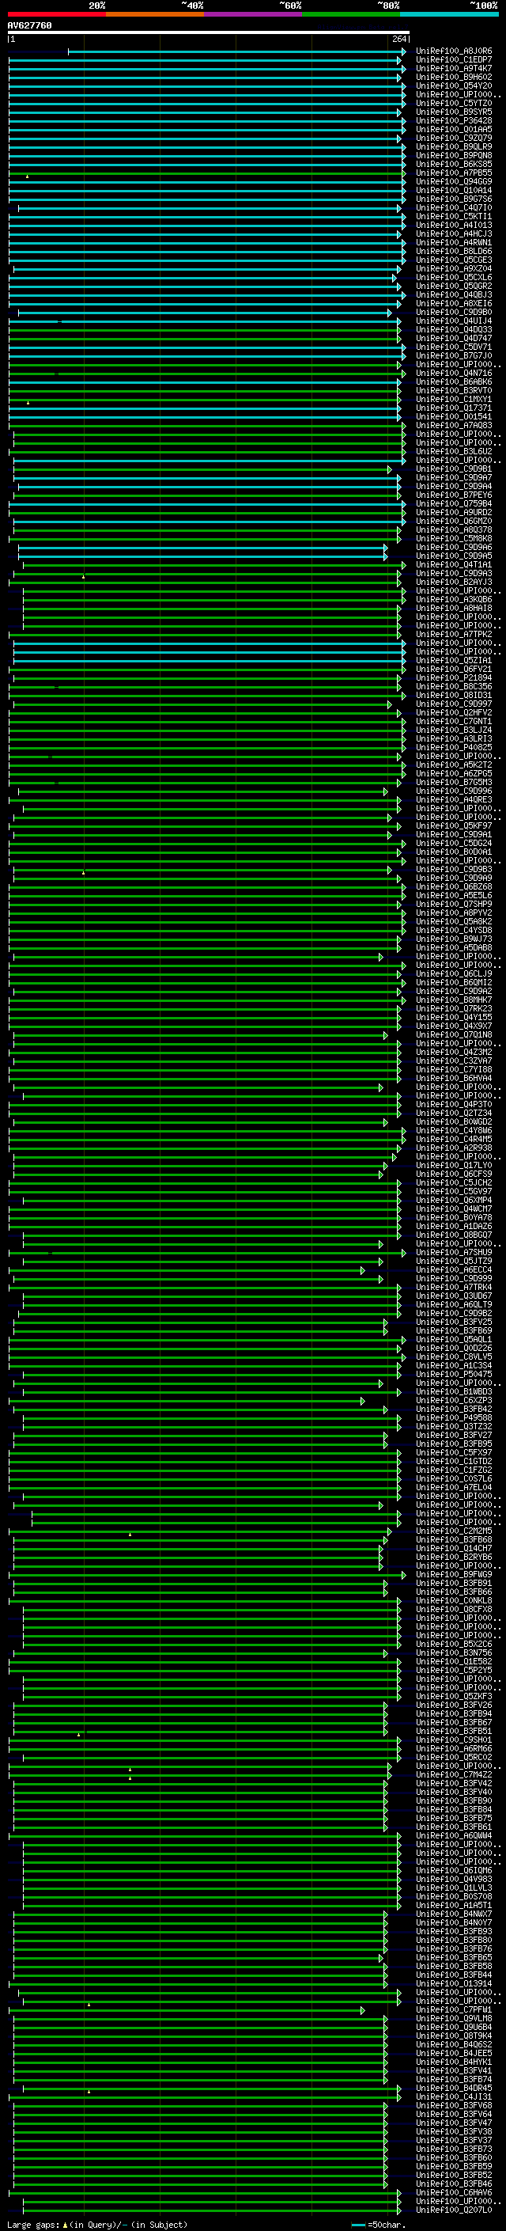Click label UniRef100_Q759B4
Viewport: 506px width, 2231px height.
tap(454, 504)
